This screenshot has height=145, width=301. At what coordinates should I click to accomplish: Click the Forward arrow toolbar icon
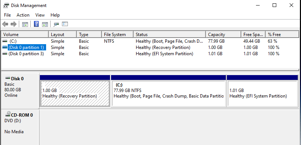(14, 24)
